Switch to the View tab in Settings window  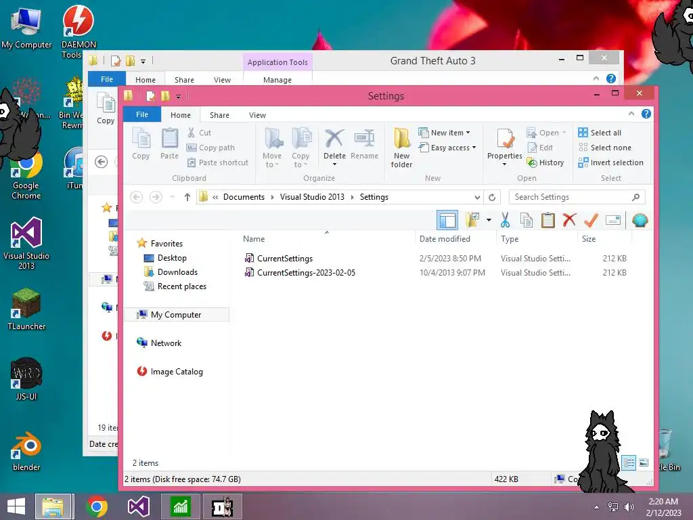[x=257, y=115]
